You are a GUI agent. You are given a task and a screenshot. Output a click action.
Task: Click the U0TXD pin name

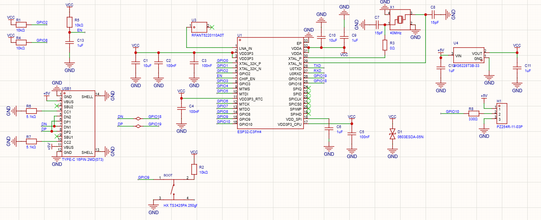click(295, 69)
